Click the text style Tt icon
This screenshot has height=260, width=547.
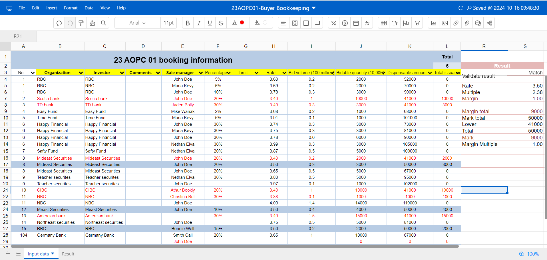pyautogui.click(x=395, y=23)
